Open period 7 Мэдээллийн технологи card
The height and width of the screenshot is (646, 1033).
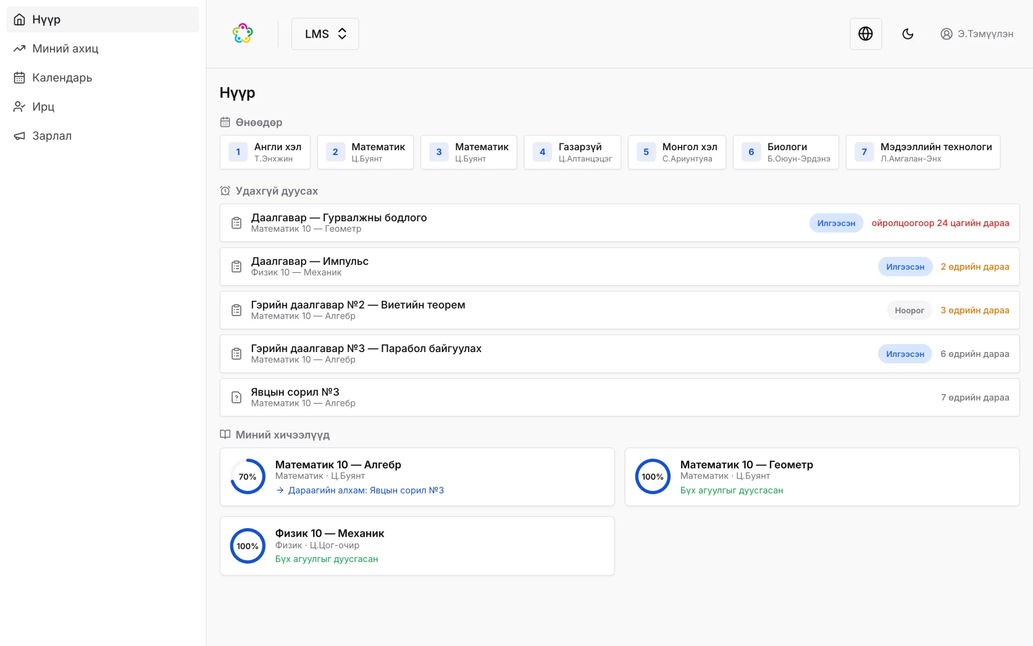coord(923,152)
